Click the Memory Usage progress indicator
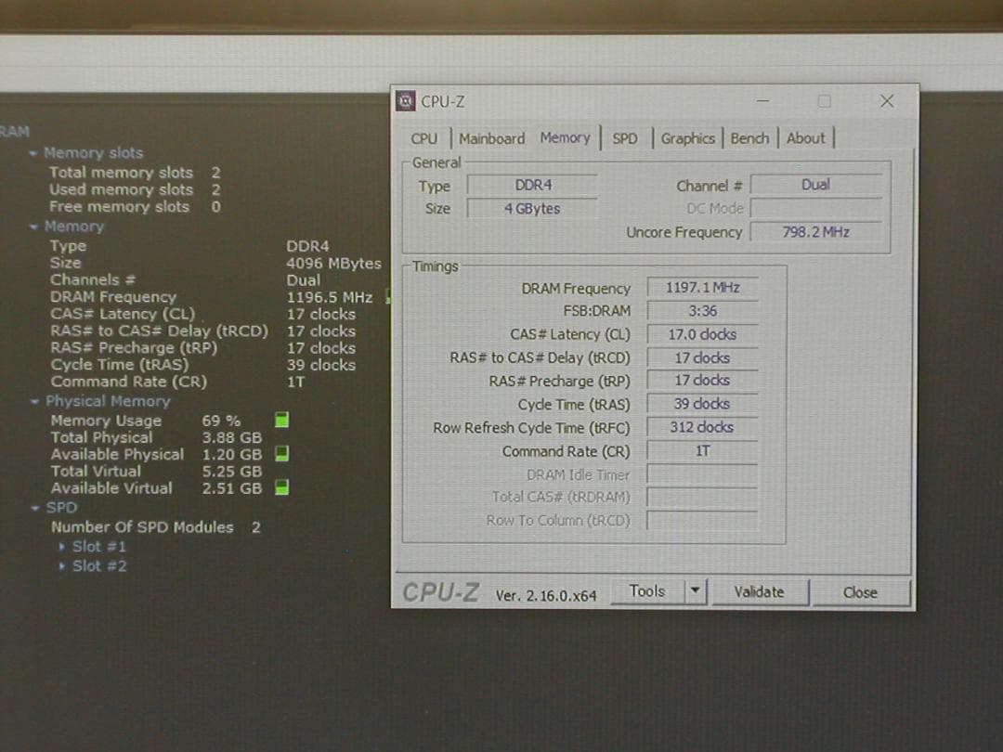Image resolution: width=1003 pixels, height=752 pixels. click(x=280, y=420)
